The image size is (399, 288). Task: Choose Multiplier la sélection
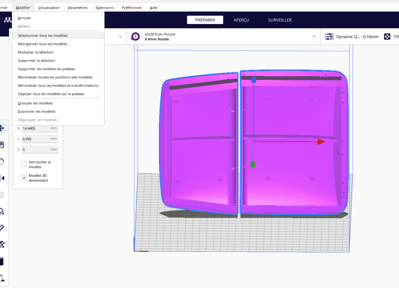point(58,52)
